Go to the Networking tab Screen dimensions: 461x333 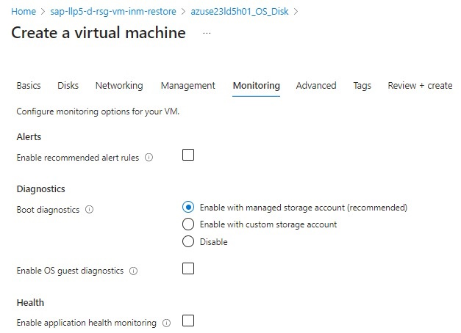tap(119, 86)
